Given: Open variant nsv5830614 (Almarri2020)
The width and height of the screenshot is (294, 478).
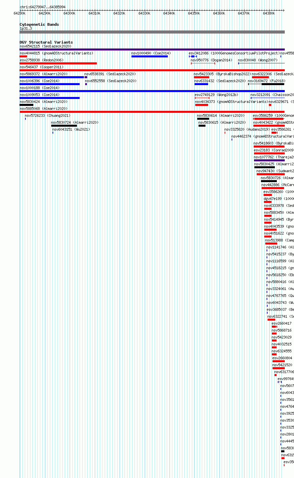Looking at the screenshot, I should click(221, 115).
